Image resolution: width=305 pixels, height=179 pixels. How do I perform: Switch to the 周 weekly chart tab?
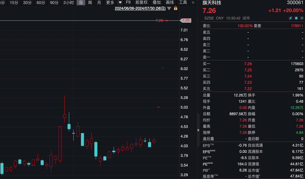pyautogui.click(x=90, y=2)
